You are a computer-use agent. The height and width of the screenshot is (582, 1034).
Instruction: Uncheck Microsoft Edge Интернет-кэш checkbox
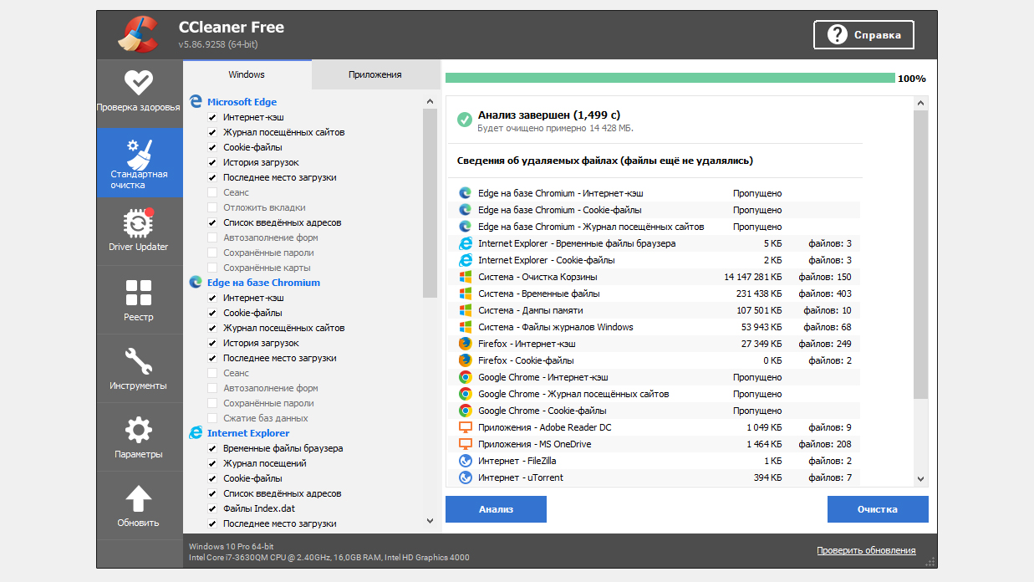pyautogui.click(x=212, y=118)
